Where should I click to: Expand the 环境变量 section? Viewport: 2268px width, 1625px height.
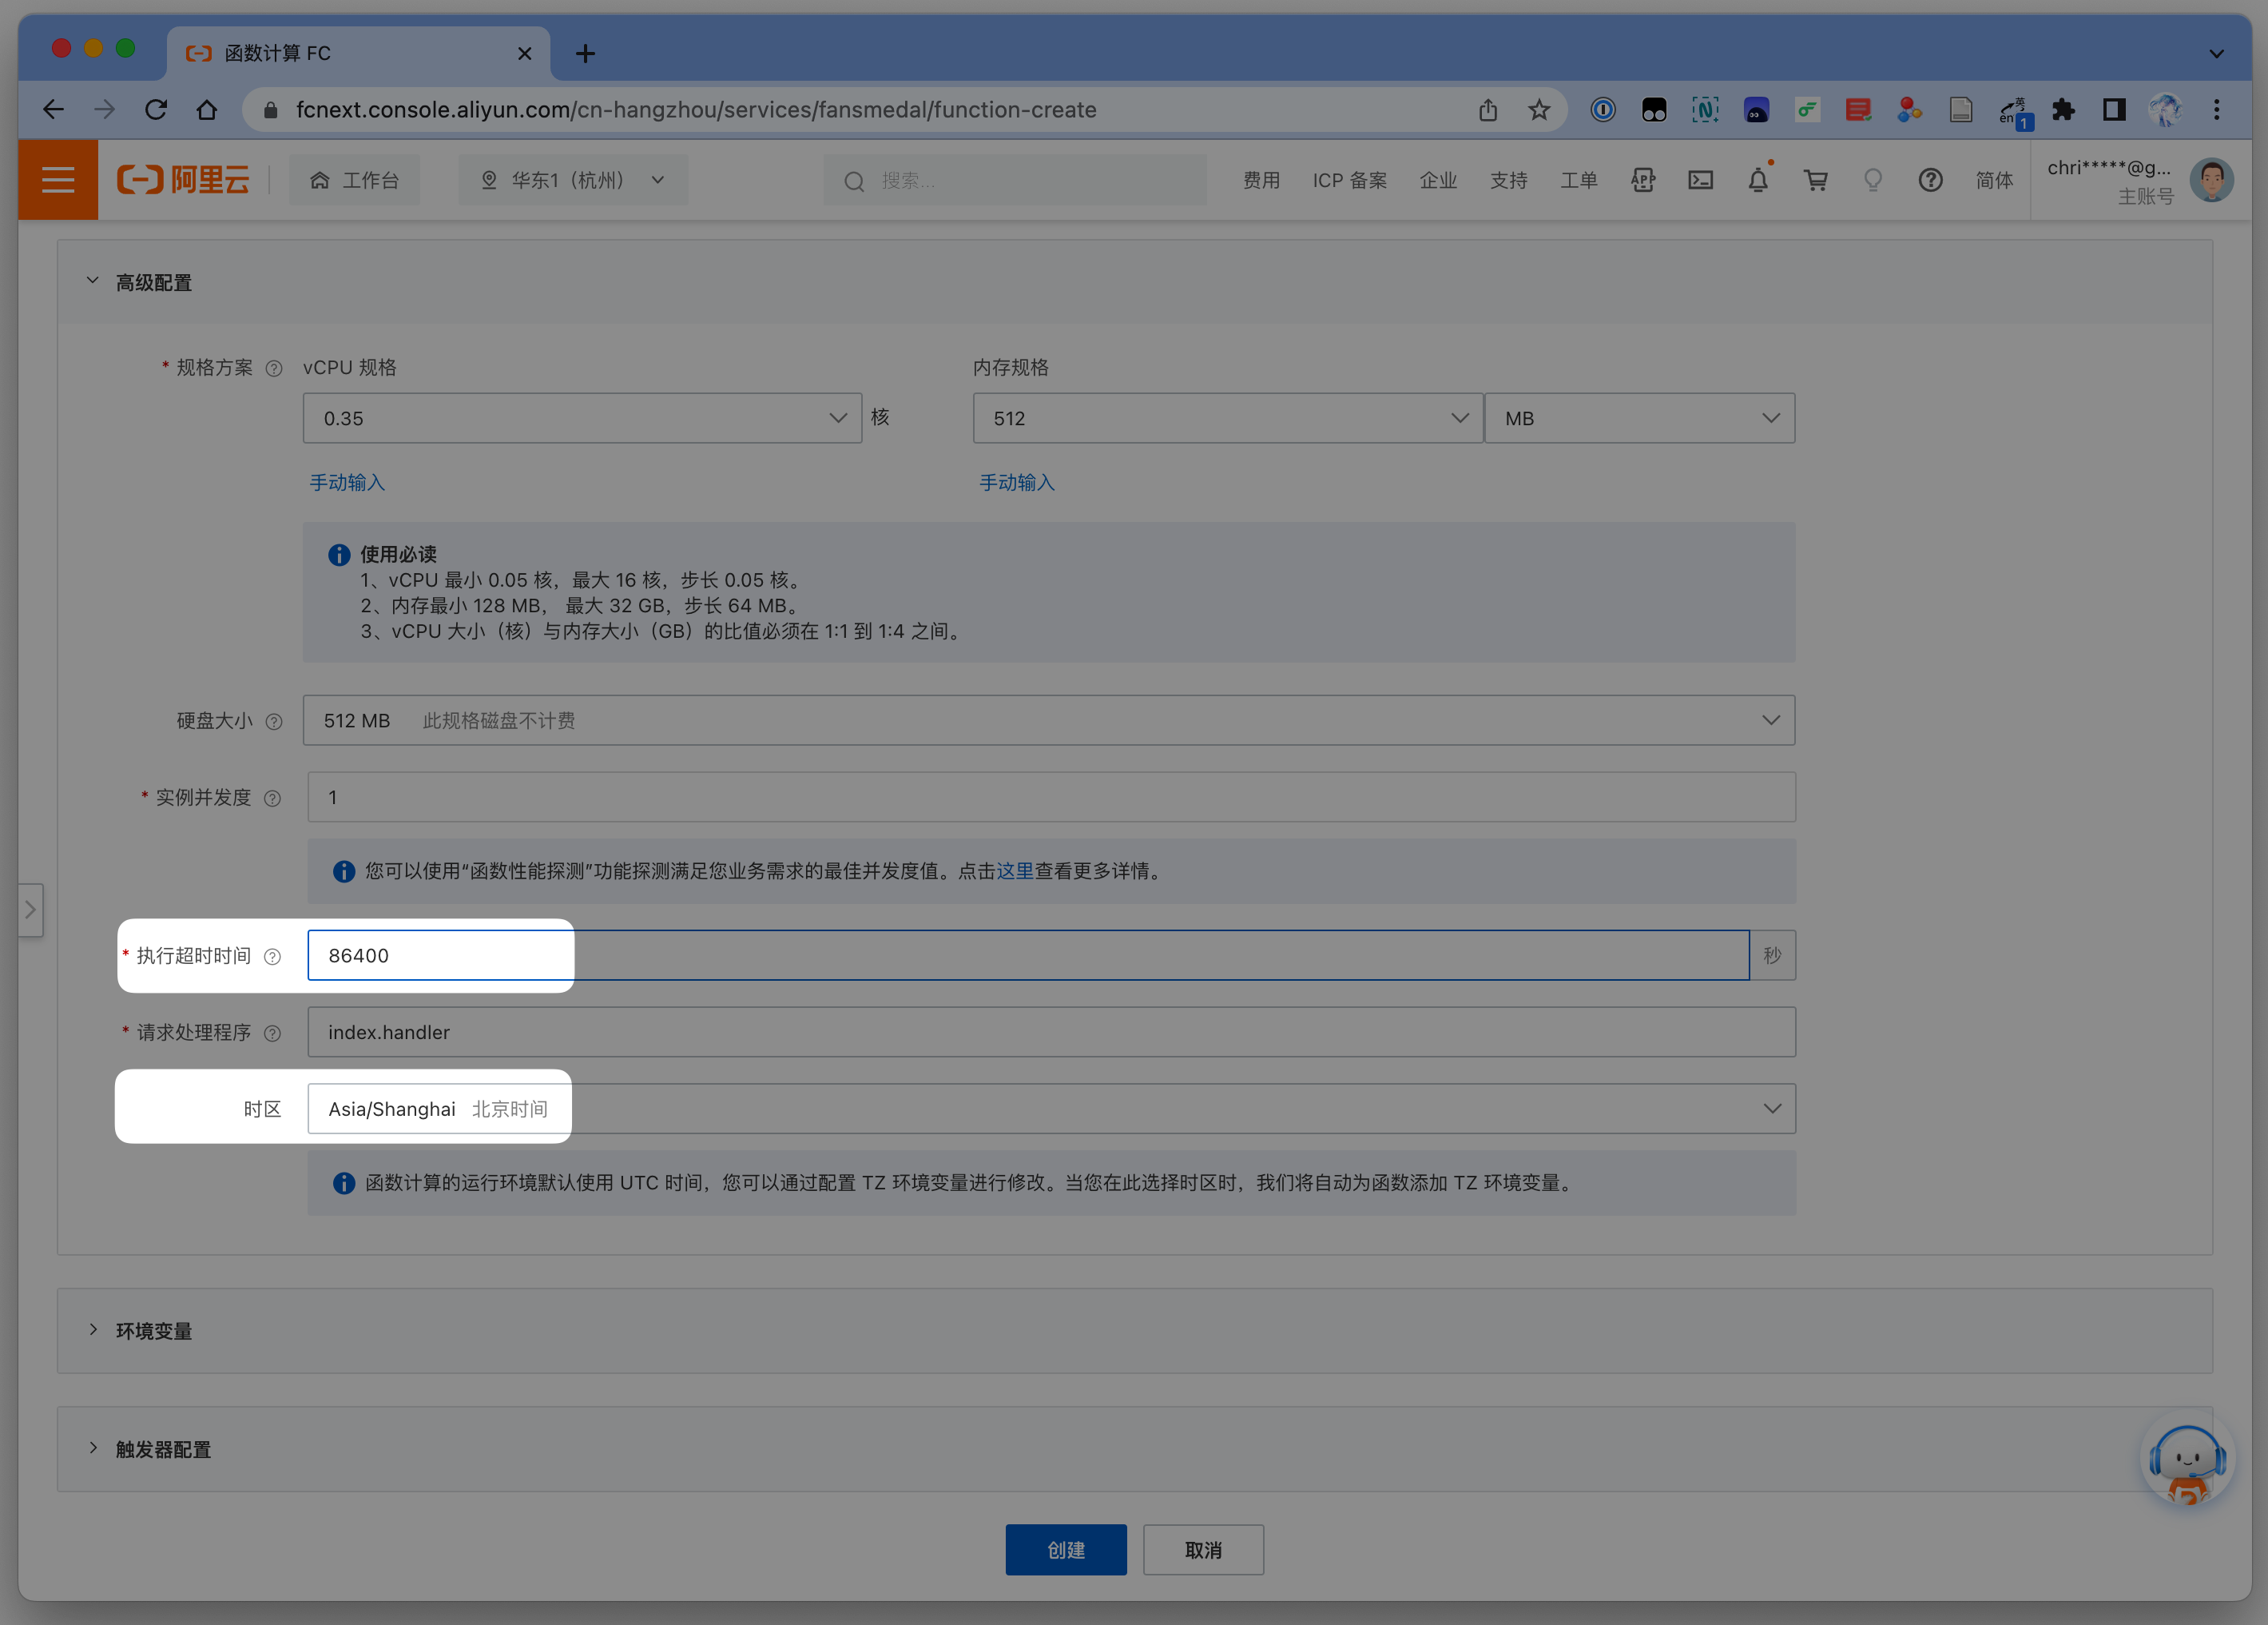tap(153, 1331)
